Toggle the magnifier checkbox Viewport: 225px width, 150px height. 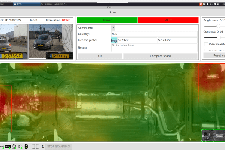pyautogui.click(x=206, y=51)
